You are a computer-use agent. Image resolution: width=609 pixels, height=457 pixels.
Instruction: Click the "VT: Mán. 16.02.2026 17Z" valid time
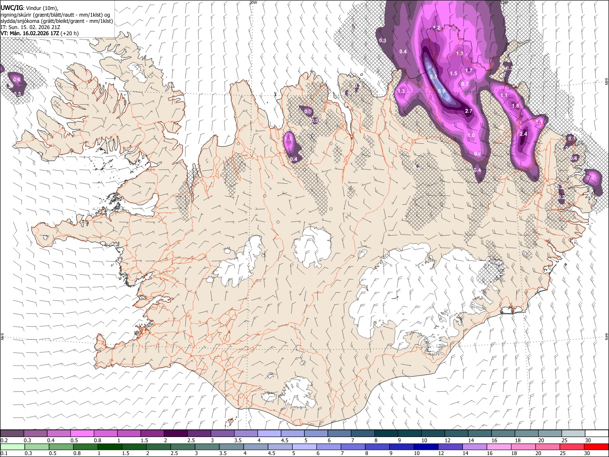point(29,33)
